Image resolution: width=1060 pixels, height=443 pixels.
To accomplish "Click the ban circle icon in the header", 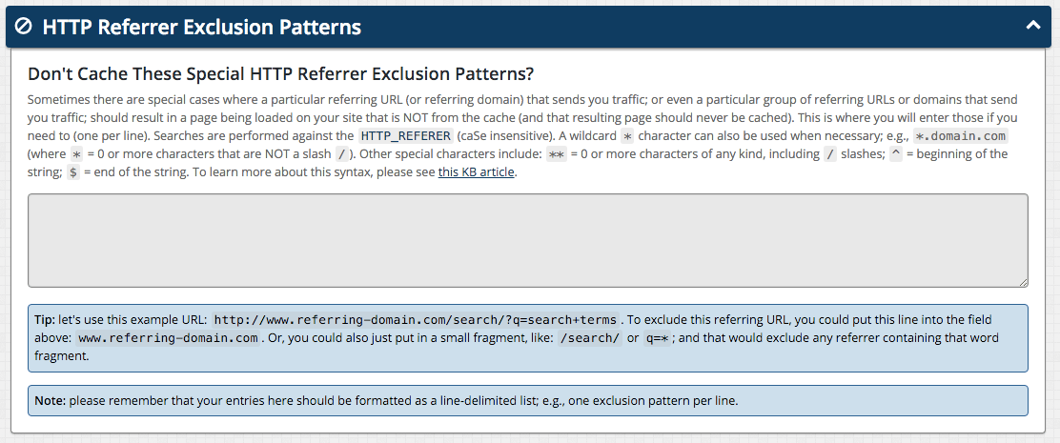I will click(x=23, y=27).
